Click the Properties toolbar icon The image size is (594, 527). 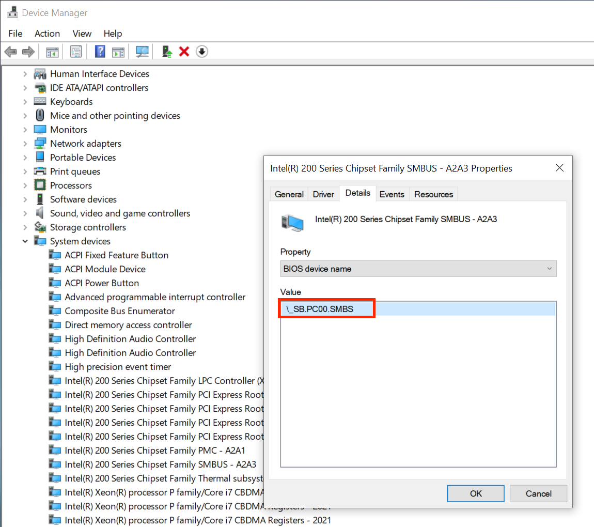[76, 52]
